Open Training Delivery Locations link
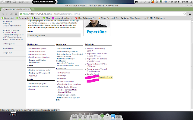Screen dimensions: 193x120 pyautogui.click(x=69, y=84)
